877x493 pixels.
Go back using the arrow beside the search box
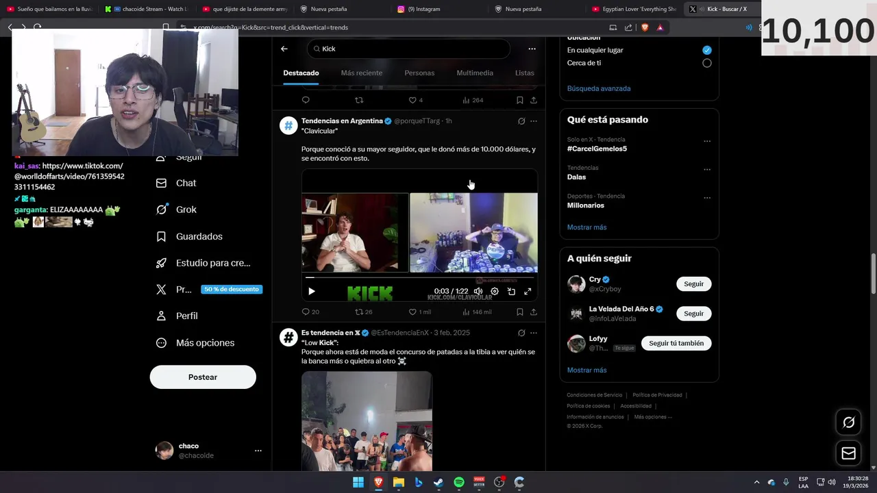click(x=284, y=49)
